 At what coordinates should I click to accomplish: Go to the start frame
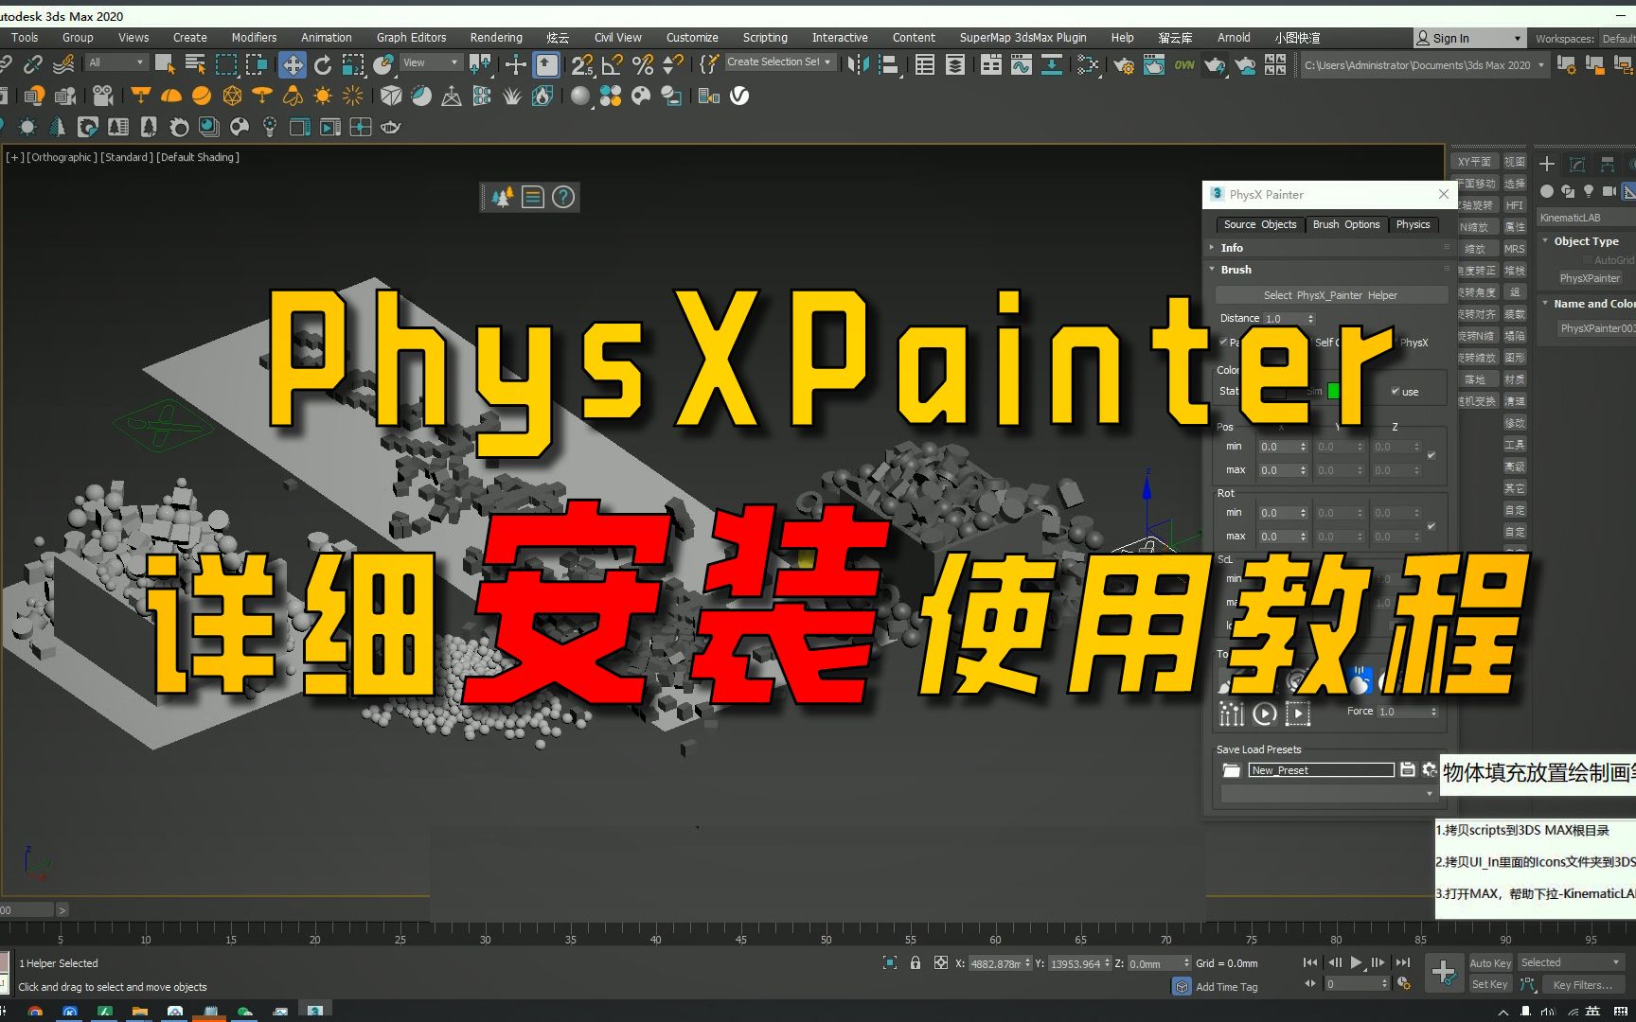pyautogui.click(x=1310, y=962)
